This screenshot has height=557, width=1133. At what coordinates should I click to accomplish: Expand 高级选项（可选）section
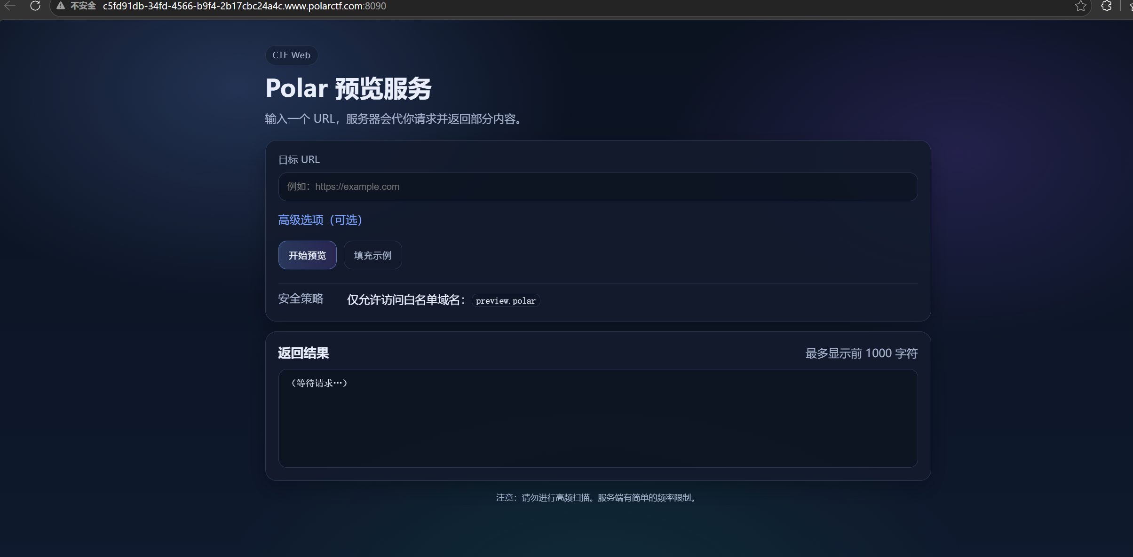[x=320, y=220]
